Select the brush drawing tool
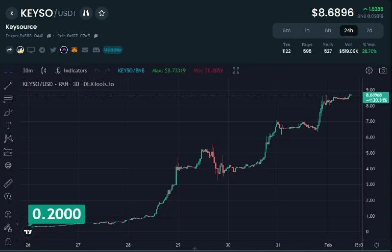The width and height of the screenshot is (392, 252). point(8,112)
